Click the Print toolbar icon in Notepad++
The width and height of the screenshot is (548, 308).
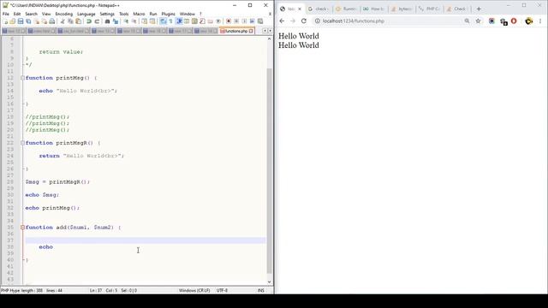pos(51,21)
